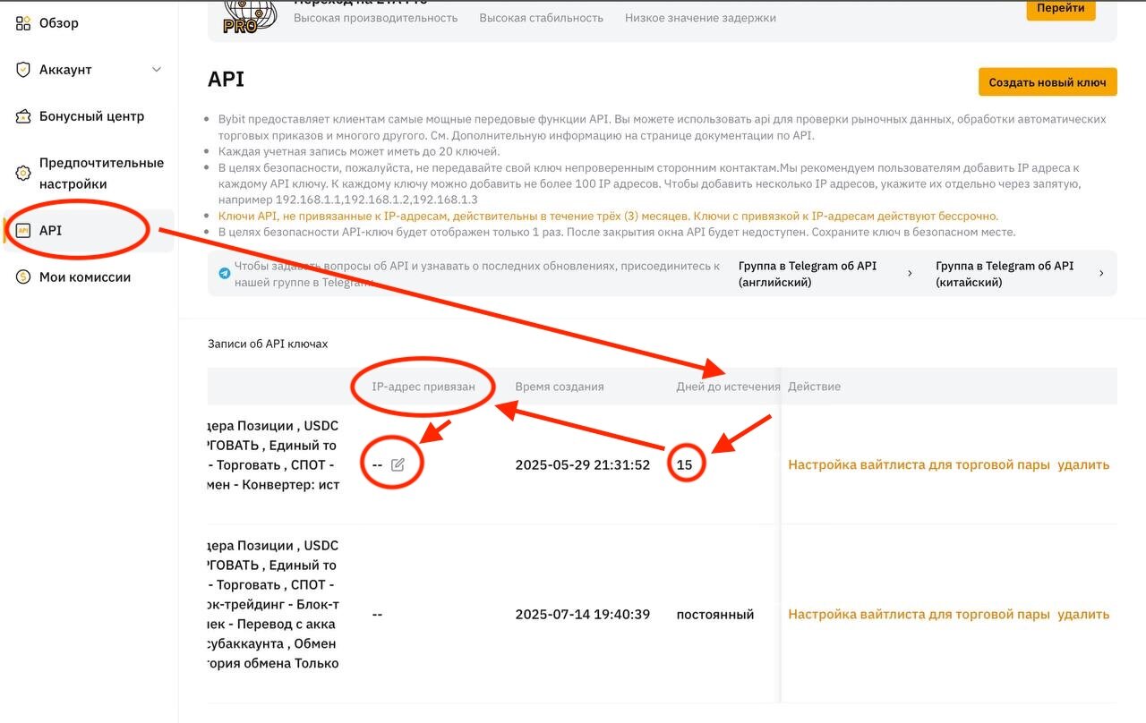Click the orange IP-binding expiry warning text
The width and height of the screenshot is (1146, 723).
(608, 216)
